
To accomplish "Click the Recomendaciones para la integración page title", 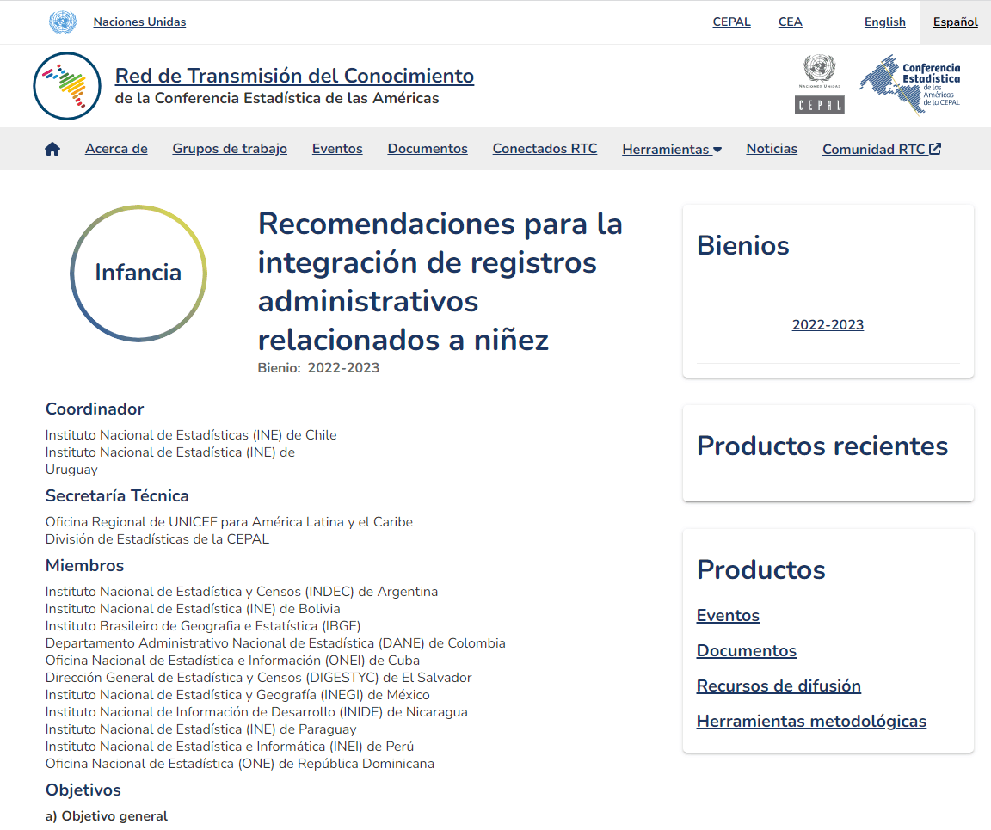I will pyautogui.click(x=440, y=282).
